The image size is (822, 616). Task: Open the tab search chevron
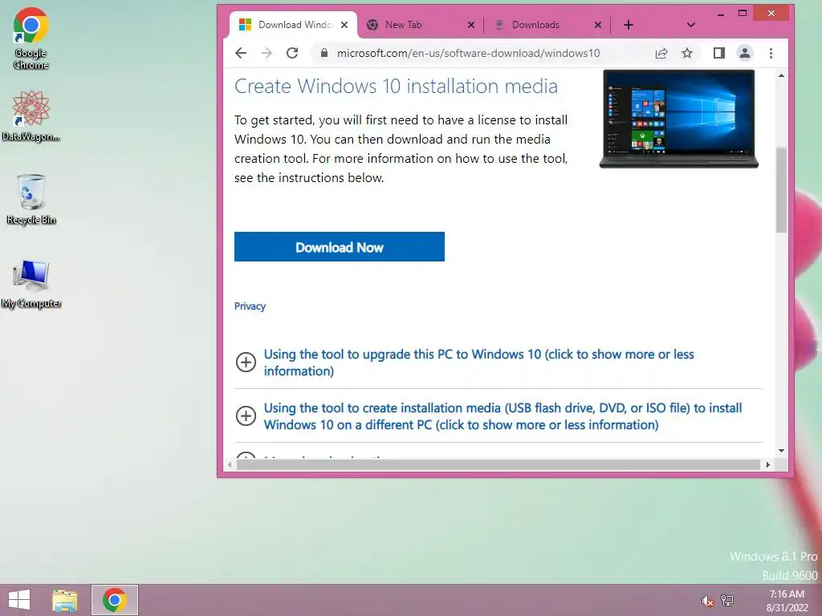(x=691, y=25)
